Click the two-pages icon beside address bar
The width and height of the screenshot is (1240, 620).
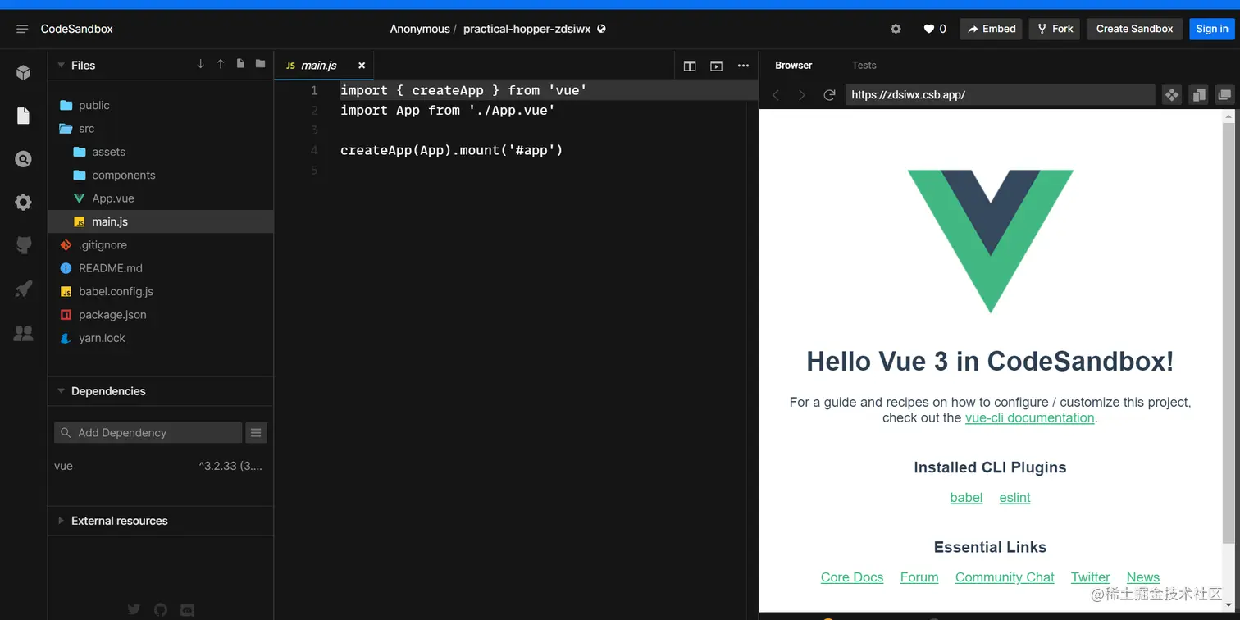[x=1199, y=95]
